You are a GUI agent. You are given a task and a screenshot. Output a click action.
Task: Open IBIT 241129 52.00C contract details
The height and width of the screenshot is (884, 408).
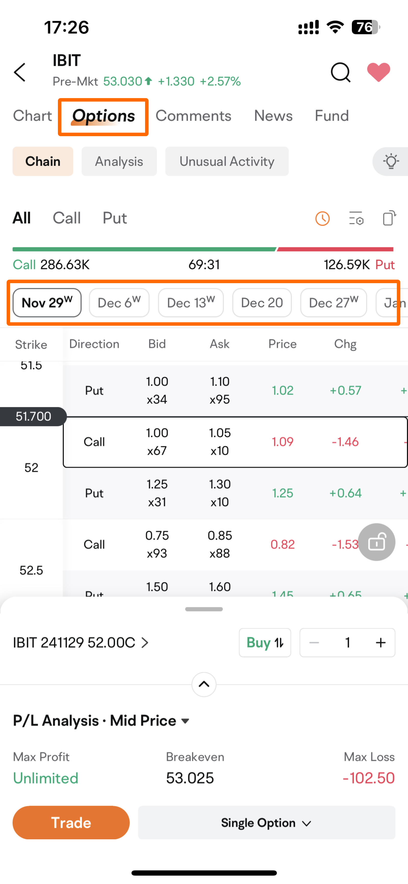[81, 643]
